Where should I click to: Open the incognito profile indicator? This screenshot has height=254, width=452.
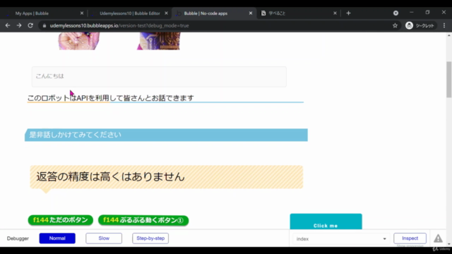click(420, 25)
